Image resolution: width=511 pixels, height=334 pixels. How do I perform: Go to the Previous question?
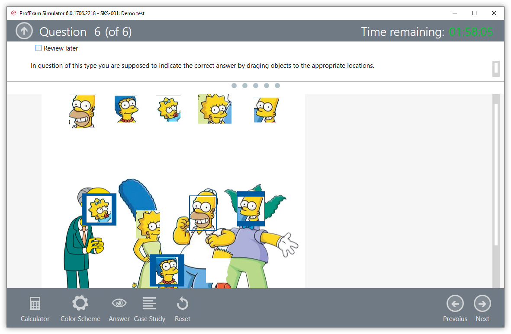coord(455,309)
